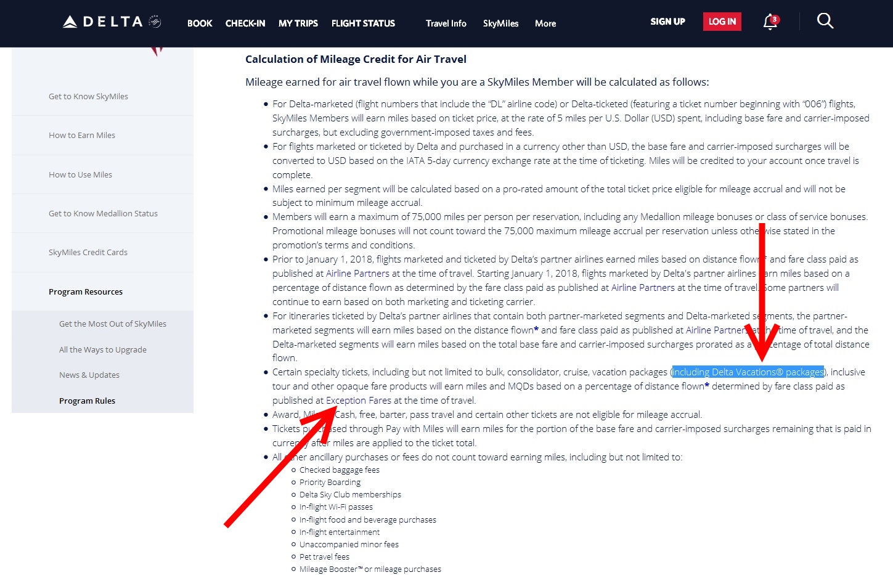893x575 pixels.
Task: Open All the Ways to Upgrade
Action: tap(102, 349)
